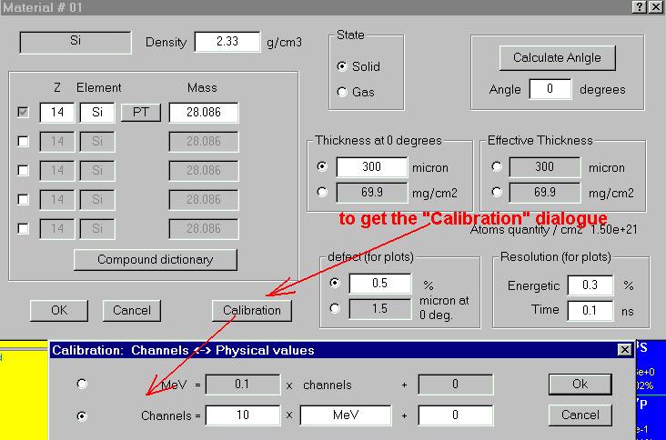Select thickness in mg/cm2 radio button
Viewport: 666px width, 440px height.
pyautogui.click(x=320, y=192)
